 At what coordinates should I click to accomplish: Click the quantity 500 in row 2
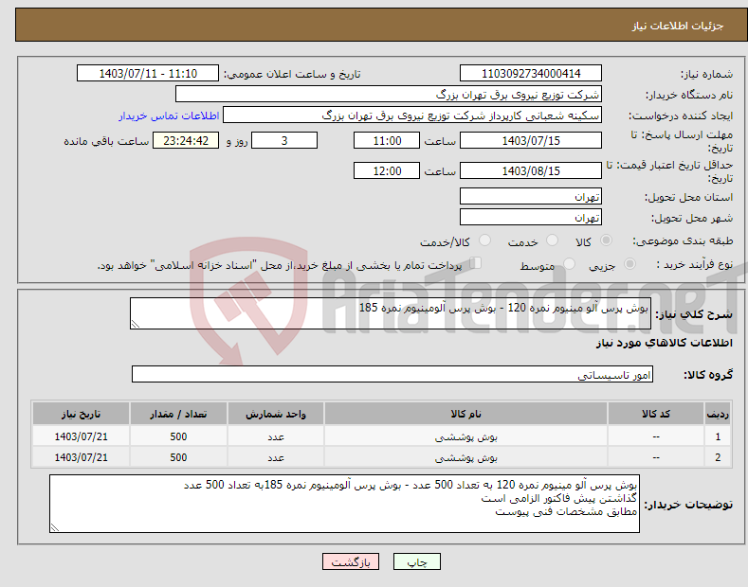(x=178, y=458)
